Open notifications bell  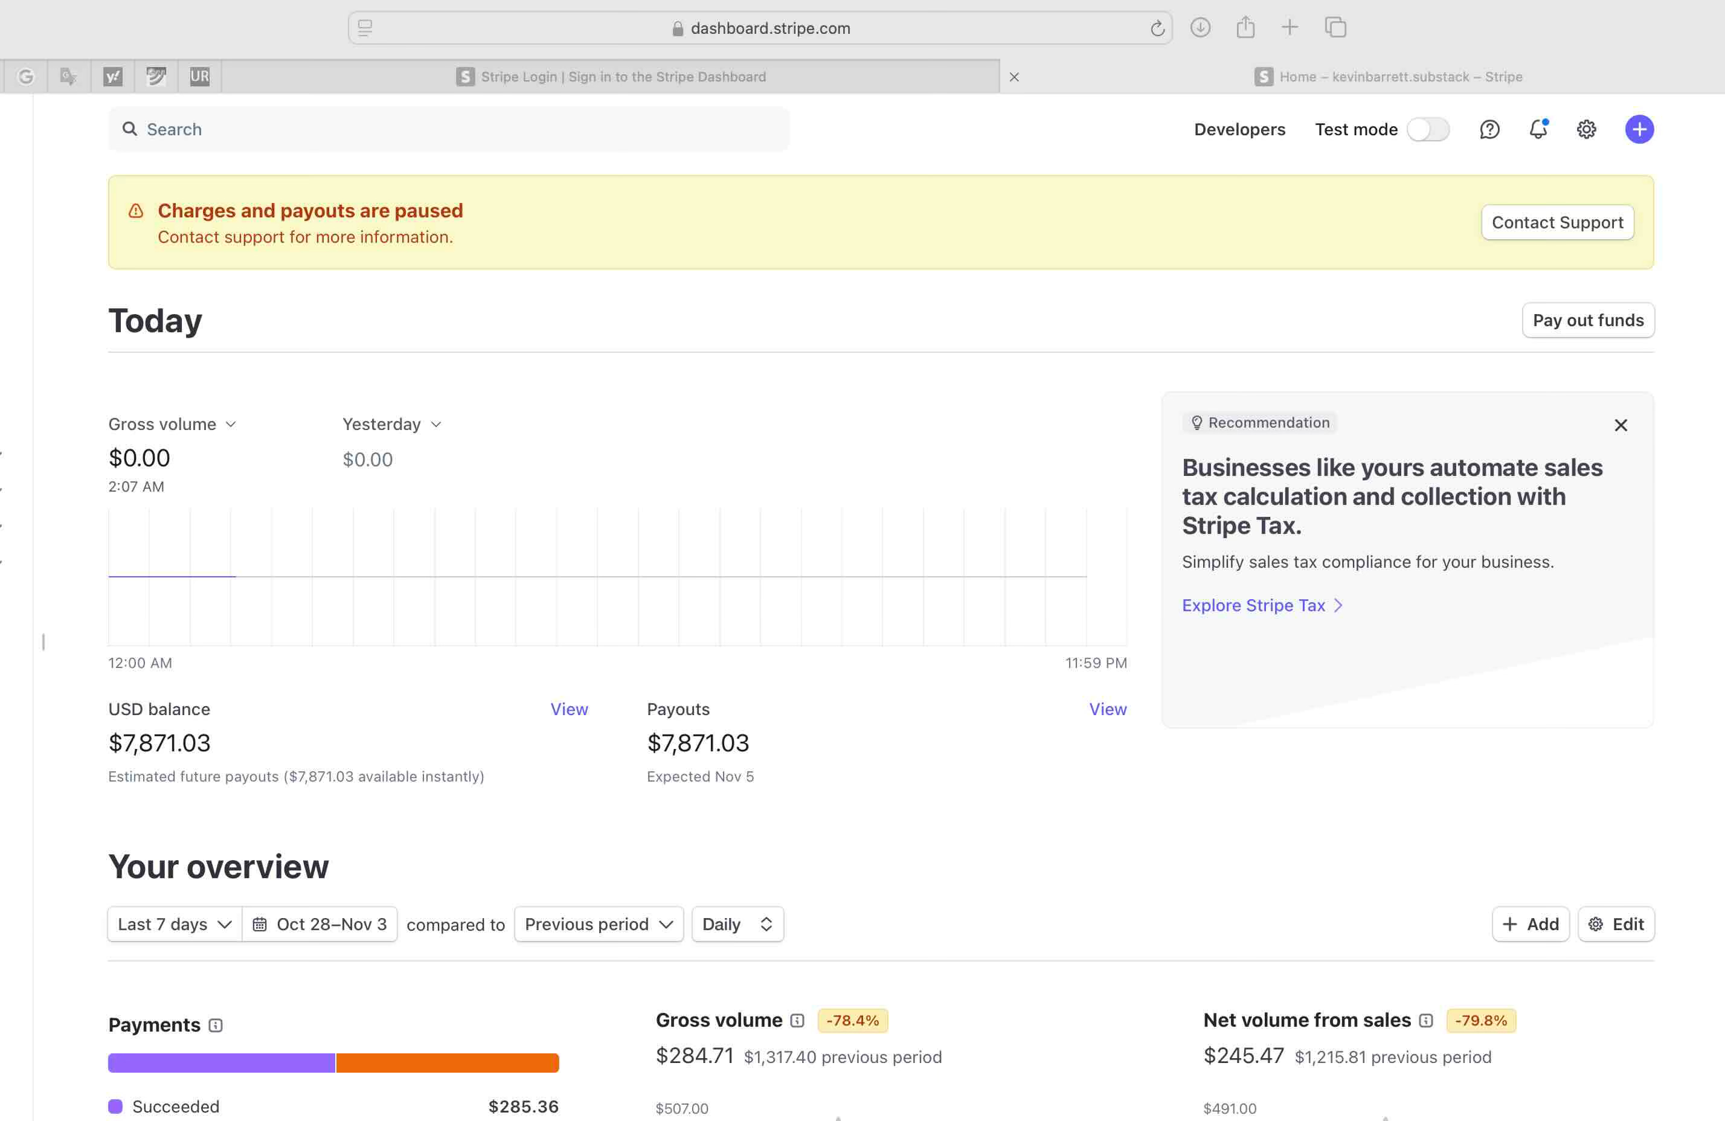(1537, 130)
